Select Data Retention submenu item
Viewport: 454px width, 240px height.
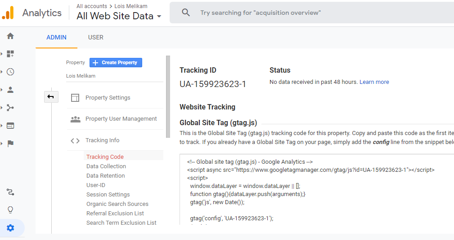(x=105, y=175)
